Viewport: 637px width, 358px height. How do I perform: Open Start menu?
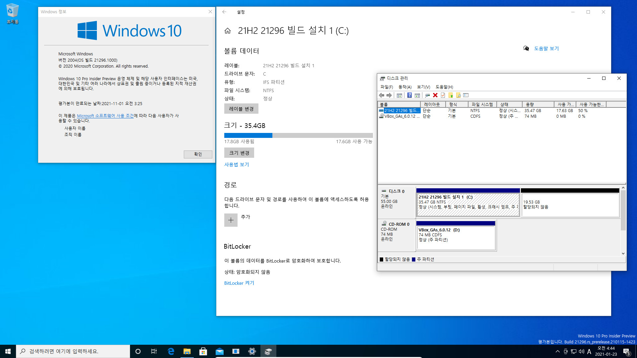8,351
